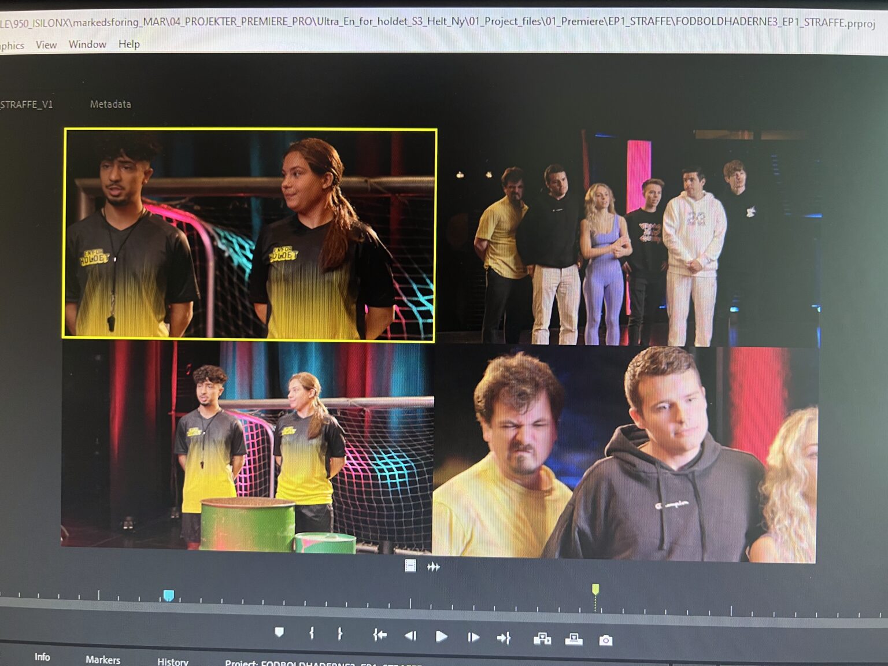Click the Drag Video Only filmstrip icon
Screen dimensions: 888x666
pos(410,566)
